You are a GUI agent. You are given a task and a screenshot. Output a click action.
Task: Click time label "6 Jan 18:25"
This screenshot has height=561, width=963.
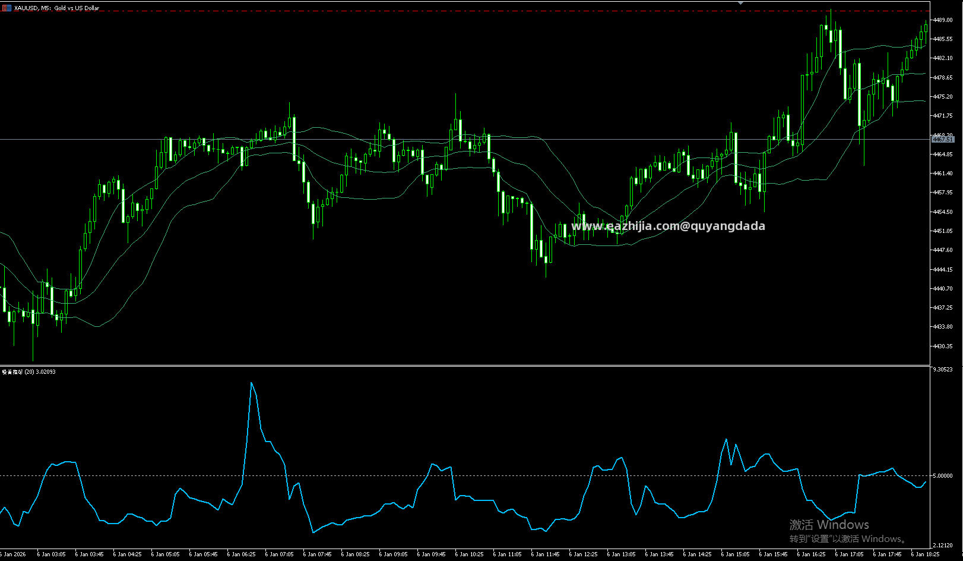tap(925, 554)
